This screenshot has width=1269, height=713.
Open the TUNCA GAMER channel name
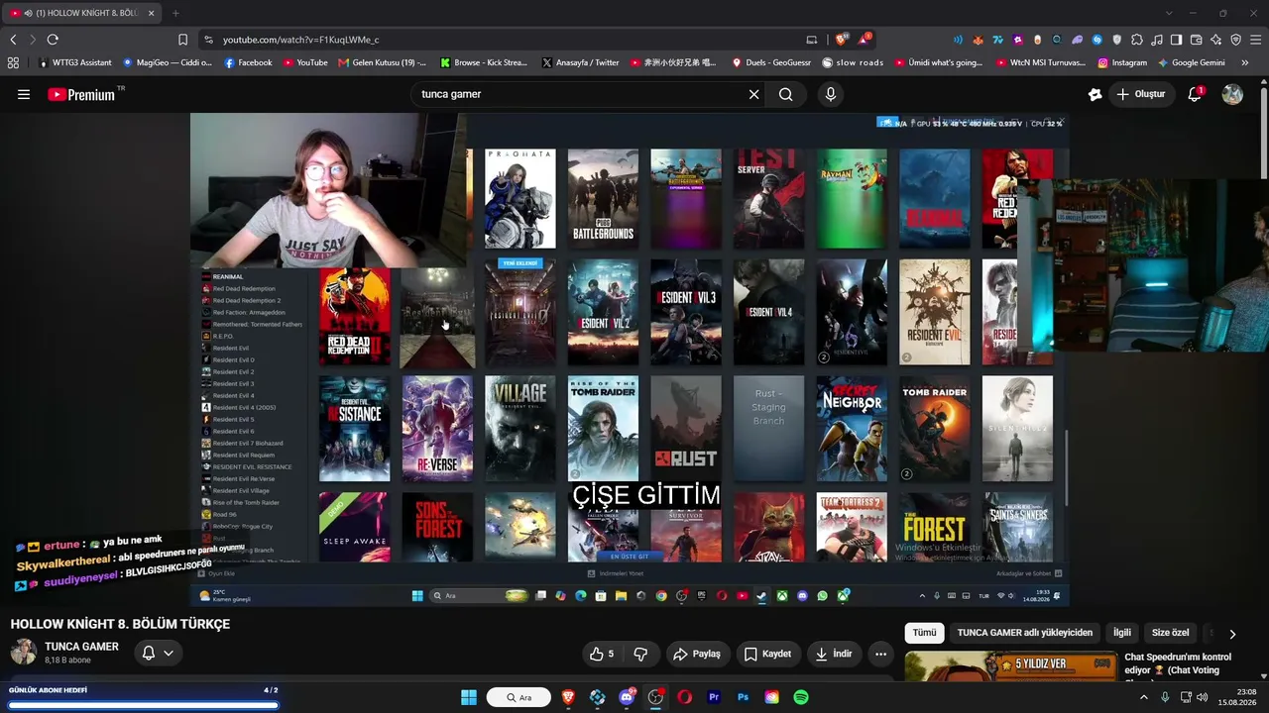81,647
